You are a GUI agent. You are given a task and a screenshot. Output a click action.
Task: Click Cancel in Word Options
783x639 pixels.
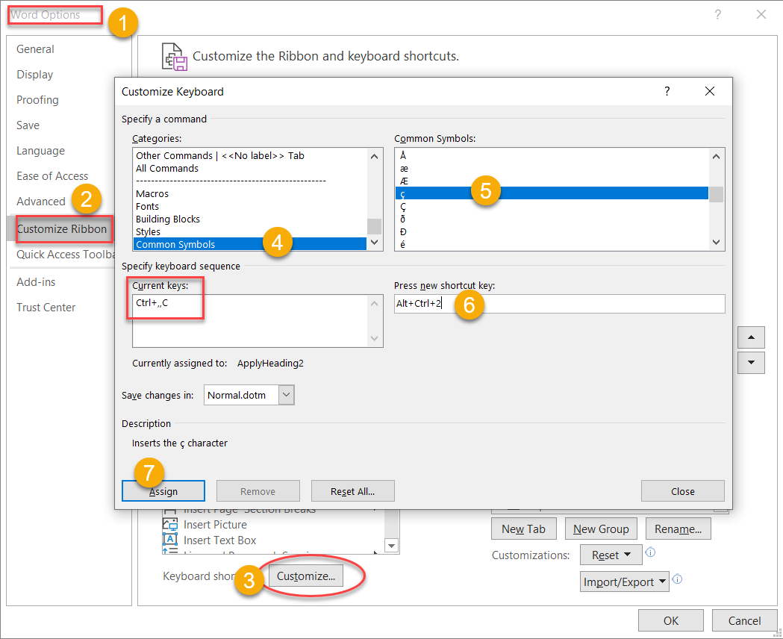[744, 620]
